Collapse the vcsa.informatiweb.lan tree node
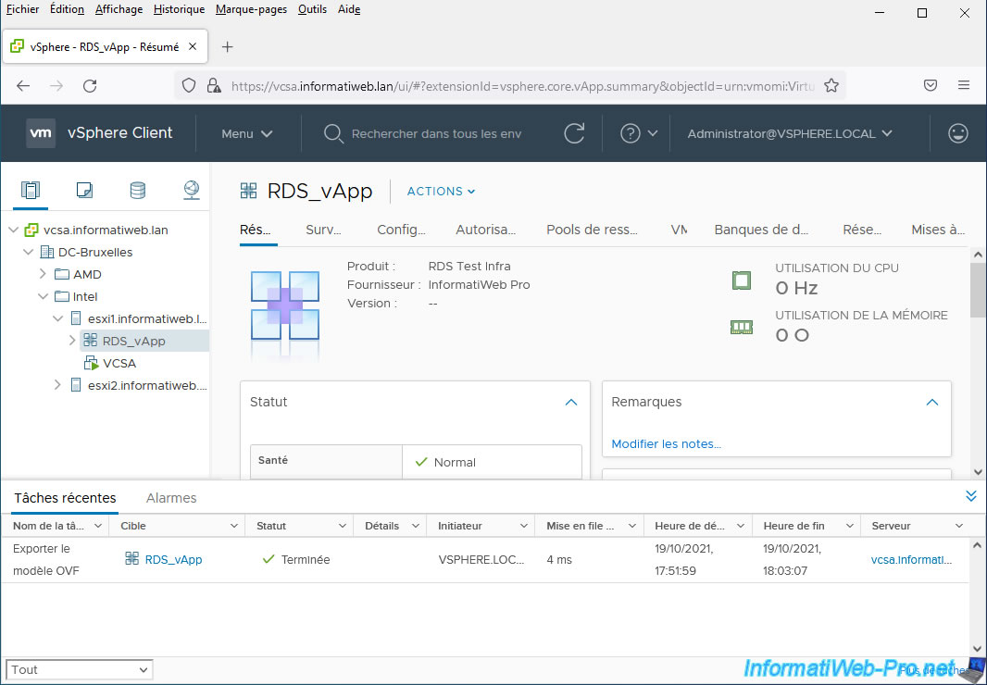The width and height of the screenshot is (987, 685). [x=14, y=230]
